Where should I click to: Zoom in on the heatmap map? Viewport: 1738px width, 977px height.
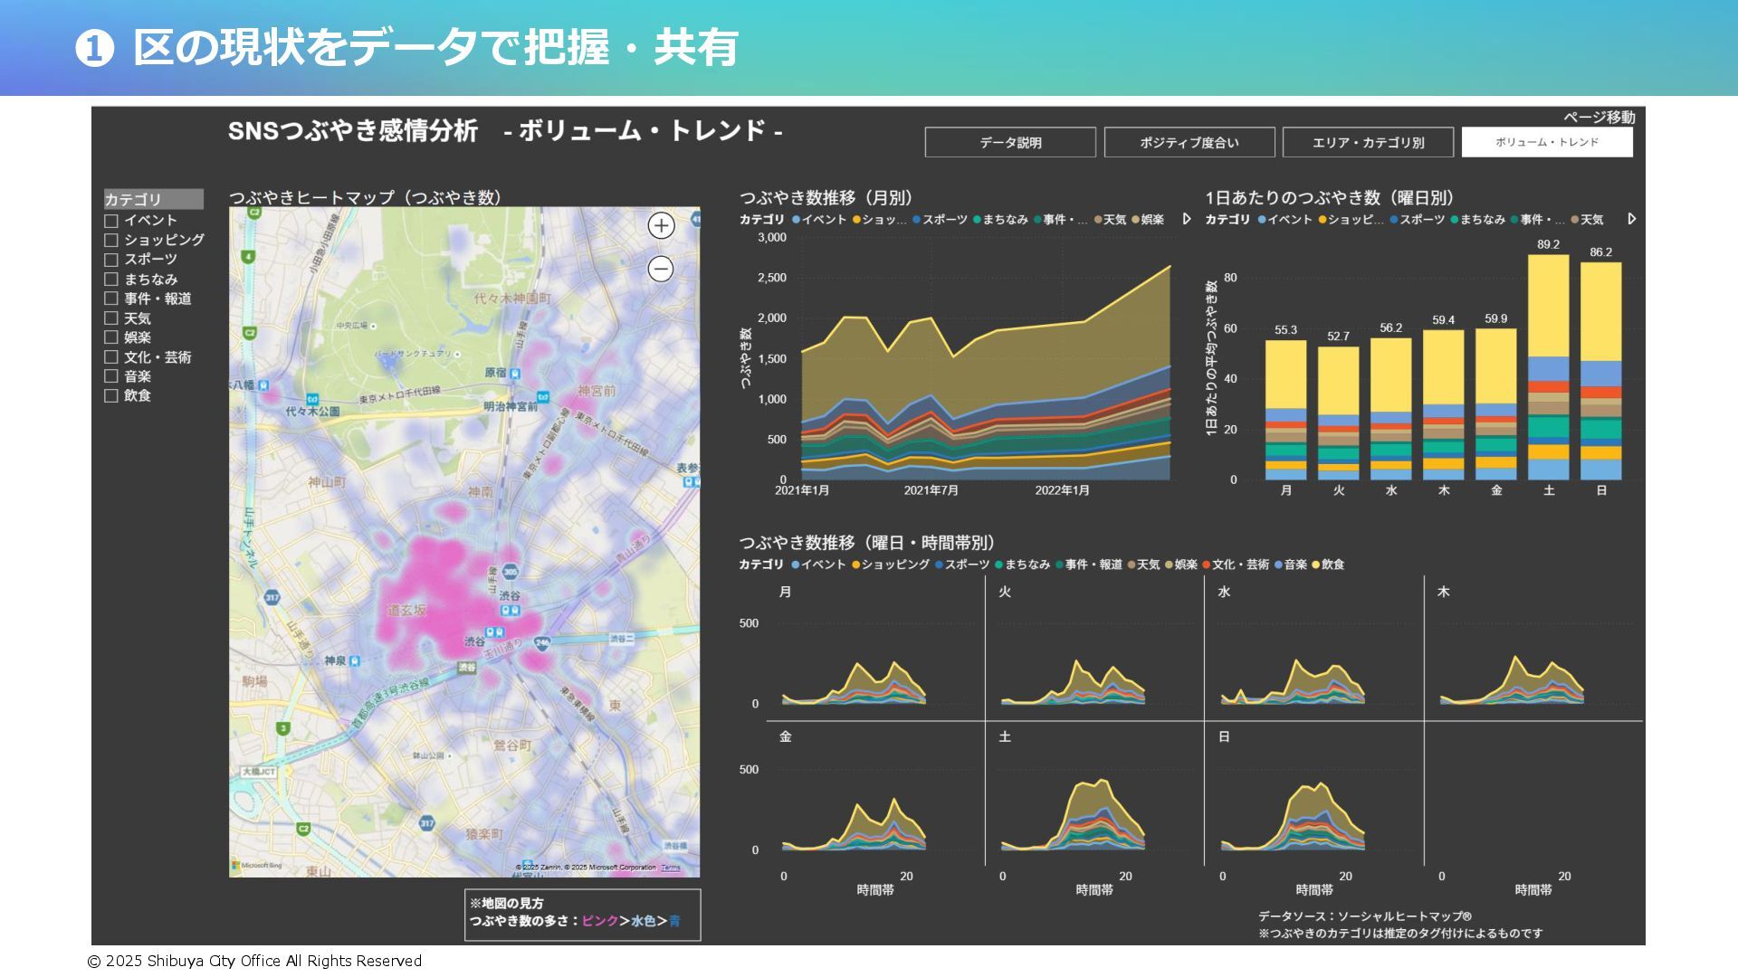(662, 226)
